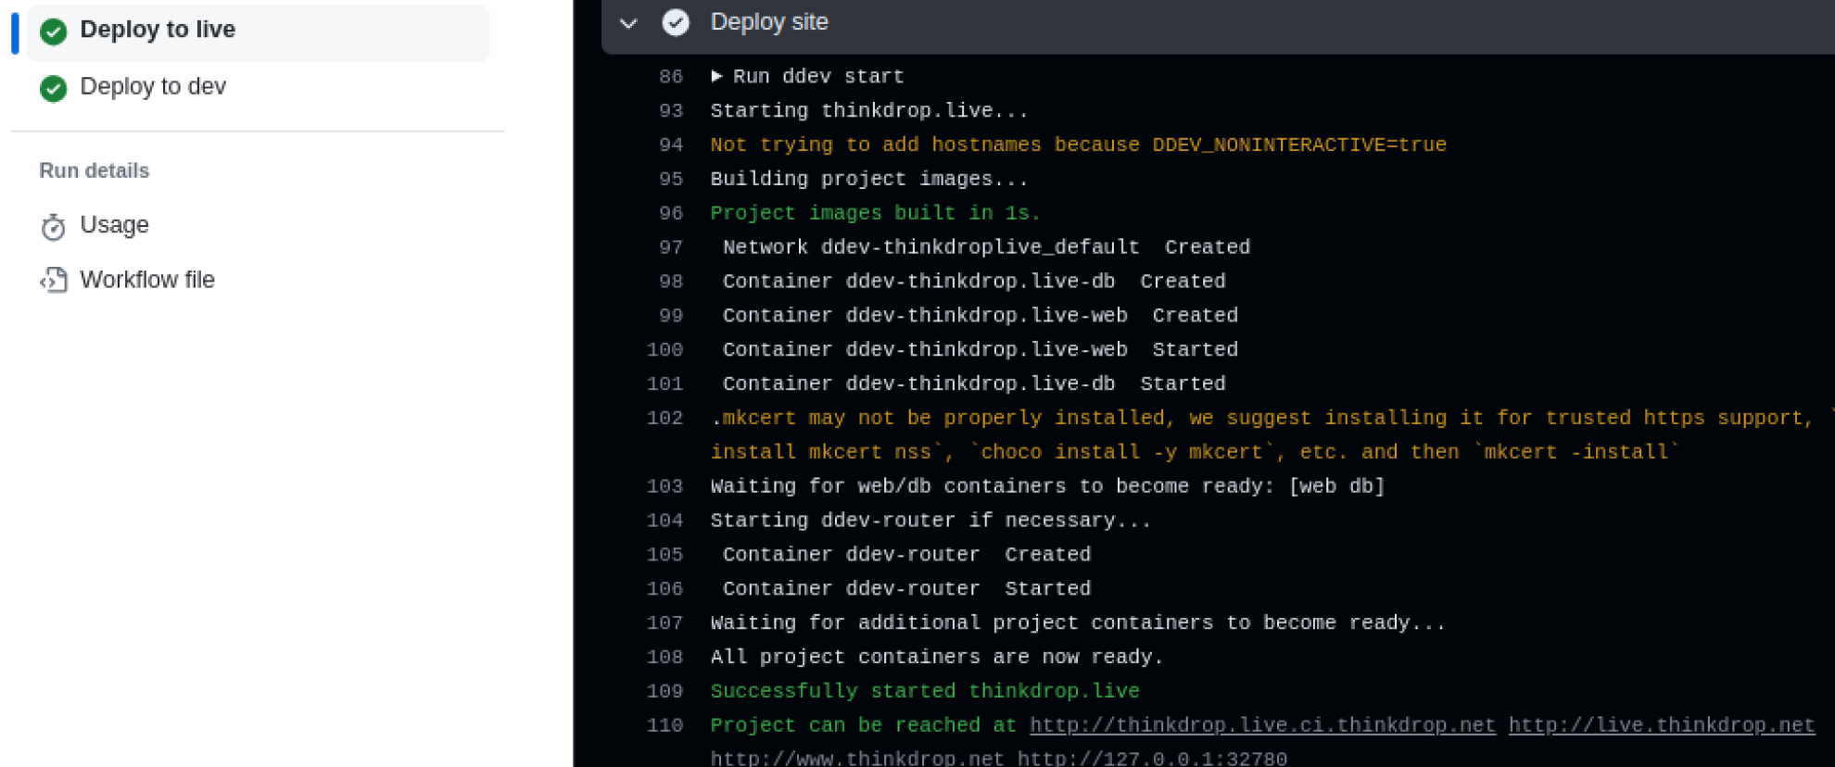The image size is (1835, 767).
Task: Click the green check icon beside Deploy to live
Action: 54,31
